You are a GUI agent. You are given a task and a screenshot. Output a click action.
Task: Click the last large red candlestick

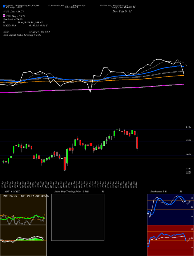pos(137,142)
